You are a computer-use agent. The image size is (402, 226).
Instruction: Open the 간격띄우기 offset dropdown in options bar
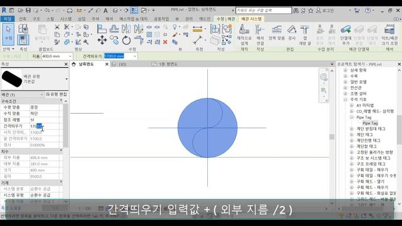click(135, 56)
